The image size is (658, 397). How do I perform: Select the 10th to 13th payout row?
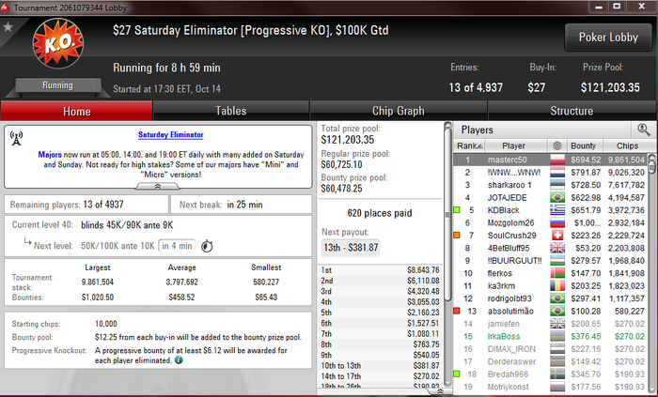coord(380,366)
